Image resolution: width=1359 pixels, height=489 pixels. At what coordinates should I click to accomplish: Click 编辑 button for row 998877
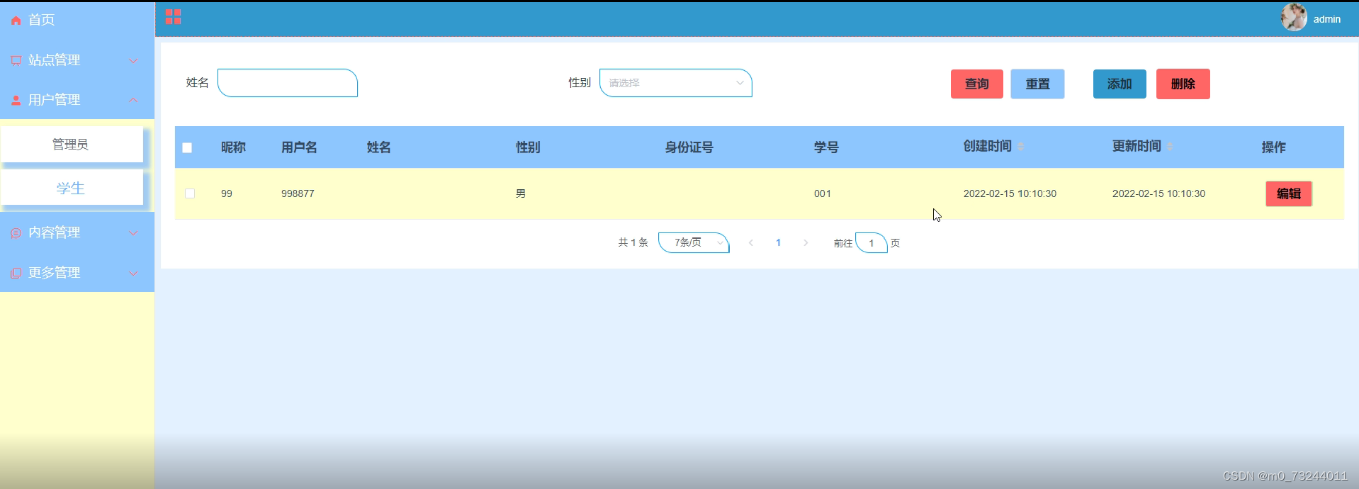[x=1289, y=193]
